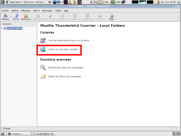Click 'Gérer les filtres de messages'
The height and width of the screenshot is (136, 181).
tap(64, 76)
